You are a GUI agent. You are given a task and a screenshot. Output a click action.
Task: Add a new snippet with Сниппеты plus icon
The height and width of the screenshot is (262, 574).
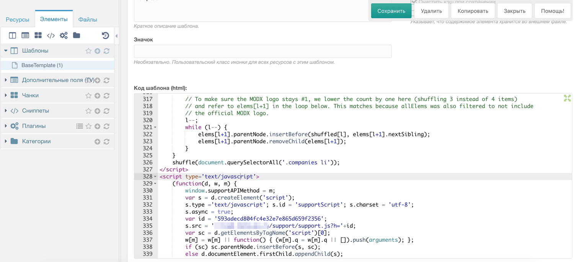[x=98, y=111]
